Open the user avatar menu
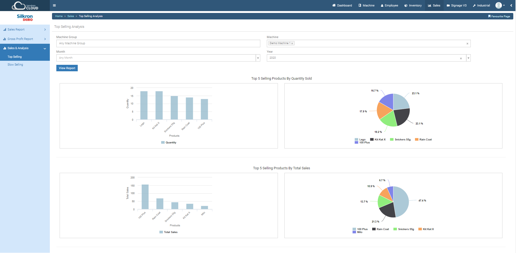 [499, 5]
